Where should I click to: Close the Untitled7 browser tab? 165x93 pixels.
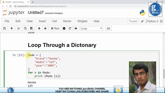[x=28, y=2]
